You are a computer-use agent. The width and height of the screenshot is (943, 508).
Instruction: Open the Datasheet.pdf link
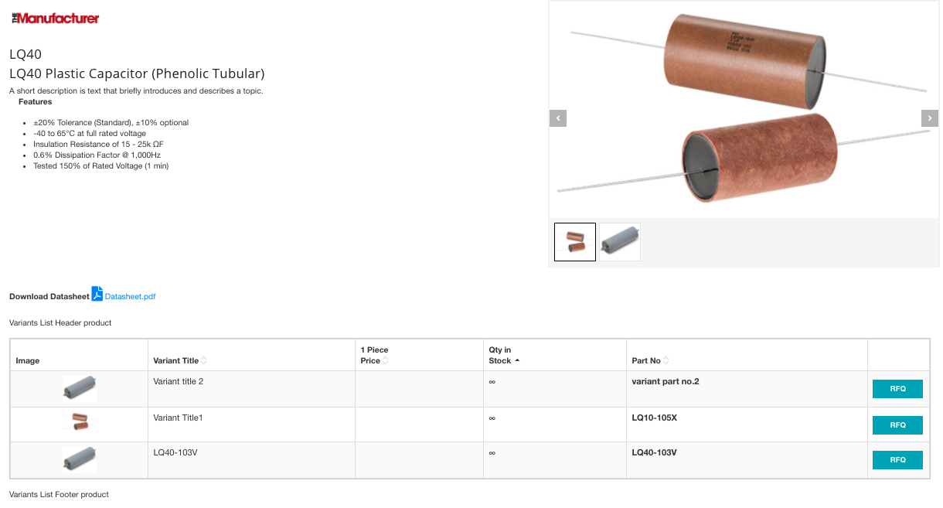[130, 296]
